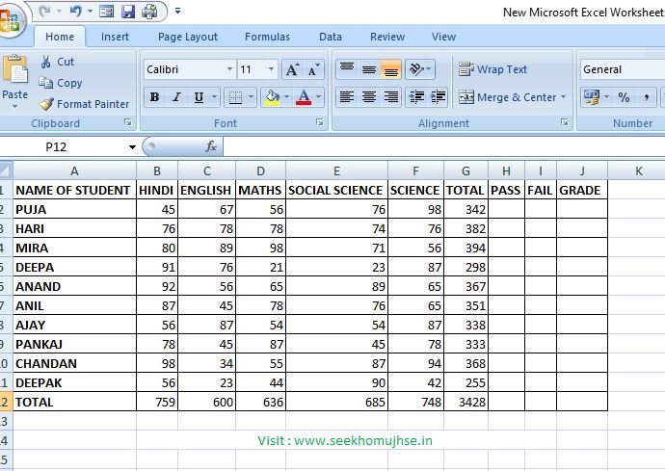
Task: Click the Format Painter brush icon
Action: [46, 104]
